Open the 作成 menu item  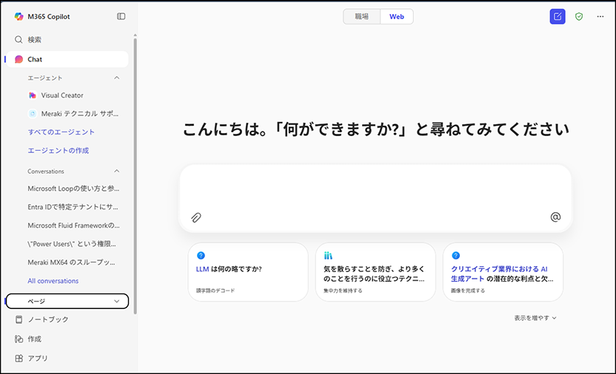coord(67,339)
